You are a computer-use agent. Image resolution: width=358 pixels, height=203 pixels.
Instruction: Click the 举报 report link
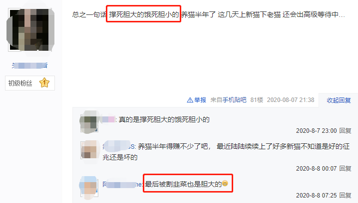pyautogui.click(x=200, y=100)
